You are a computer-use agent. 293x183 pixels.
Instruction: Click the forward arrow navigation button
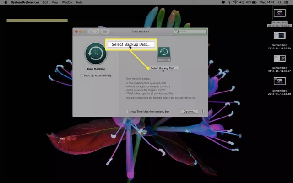tap(96, 32)
